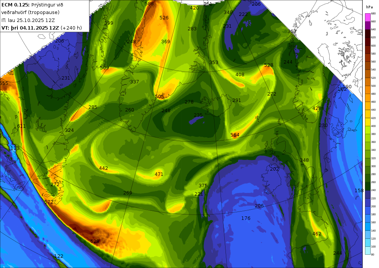Image resolution: width=379 pixels, height=268 pixels.
Task: Click the '337' pressure value
Action: 135,81
